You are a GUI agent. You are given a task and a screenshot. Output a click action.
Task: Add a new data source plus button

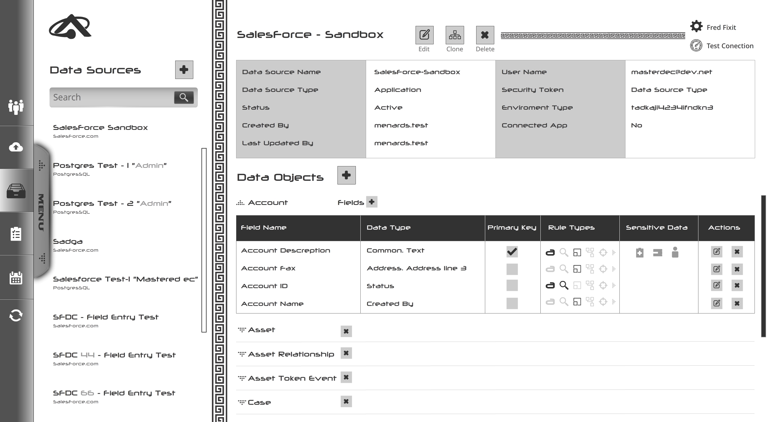(184, 70)
